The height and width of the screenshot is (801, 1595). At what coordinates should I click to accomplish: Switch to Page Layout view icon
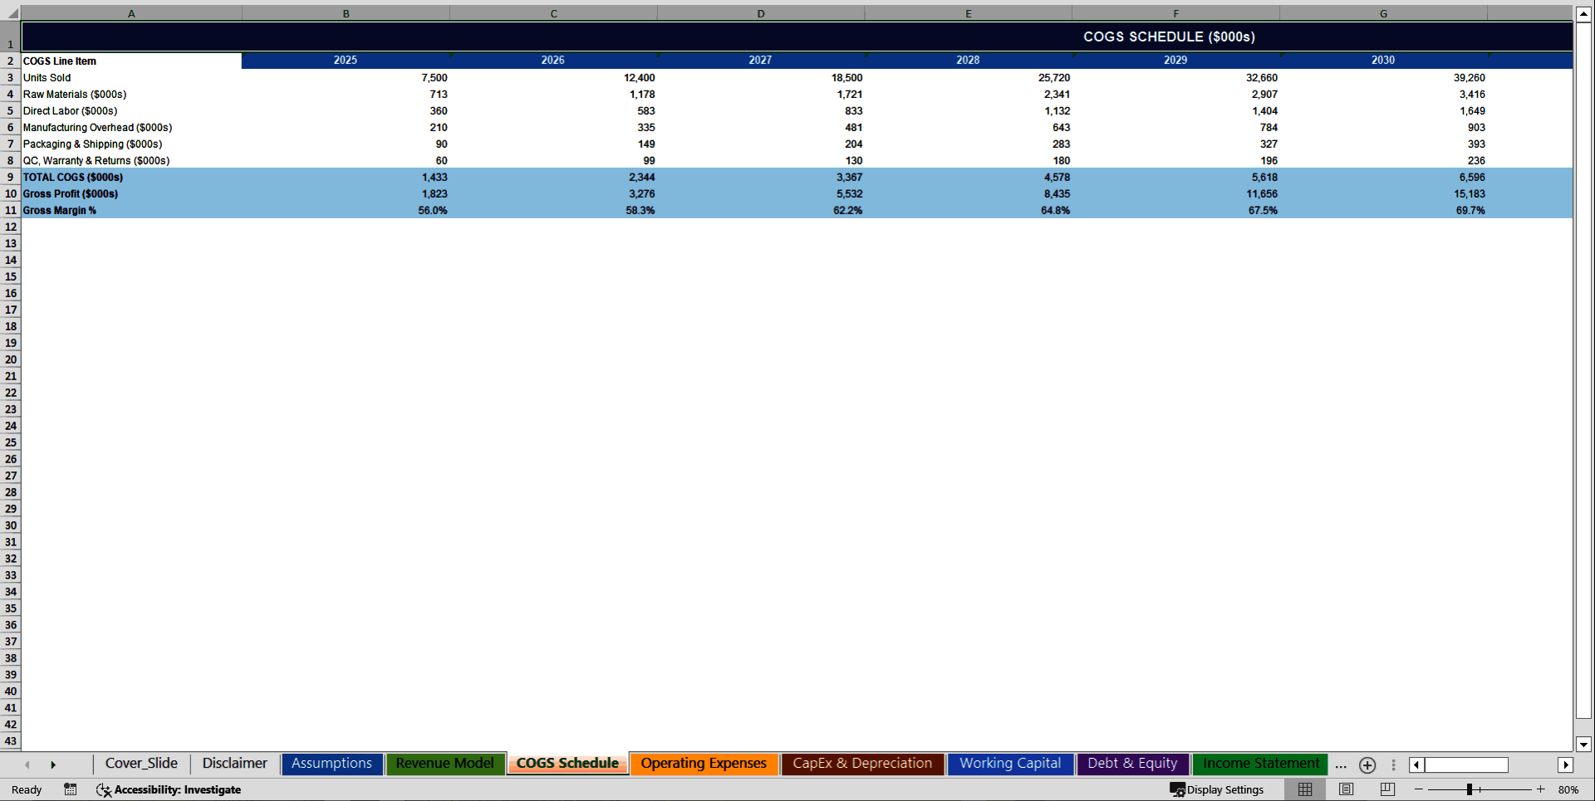click(1346, 789)
